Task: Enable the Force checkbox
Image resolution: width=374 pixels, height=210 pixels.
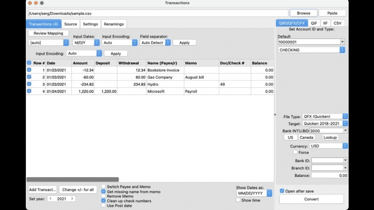Action: (295, 152)
